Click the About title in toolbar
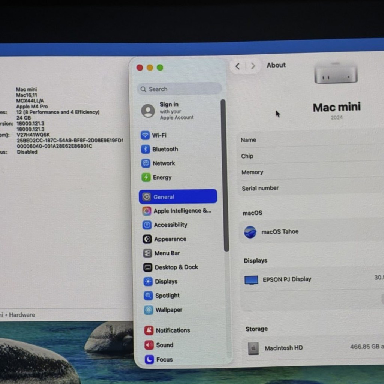The image size is (384, 384). click(x=276, y=65)
